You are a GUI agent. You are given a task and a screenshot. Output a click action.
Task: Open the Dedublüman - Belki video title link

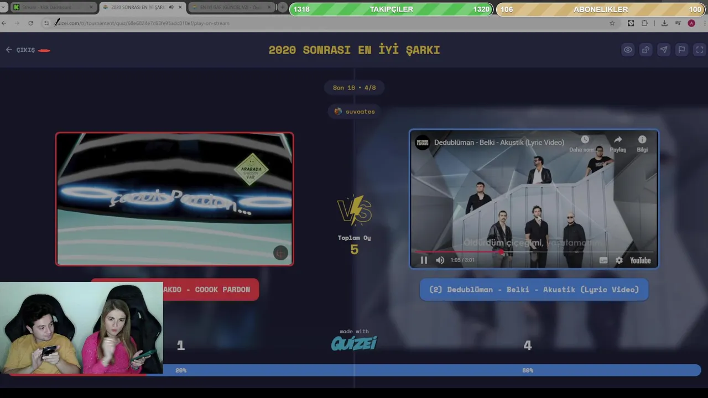click(x=499, y=143)
